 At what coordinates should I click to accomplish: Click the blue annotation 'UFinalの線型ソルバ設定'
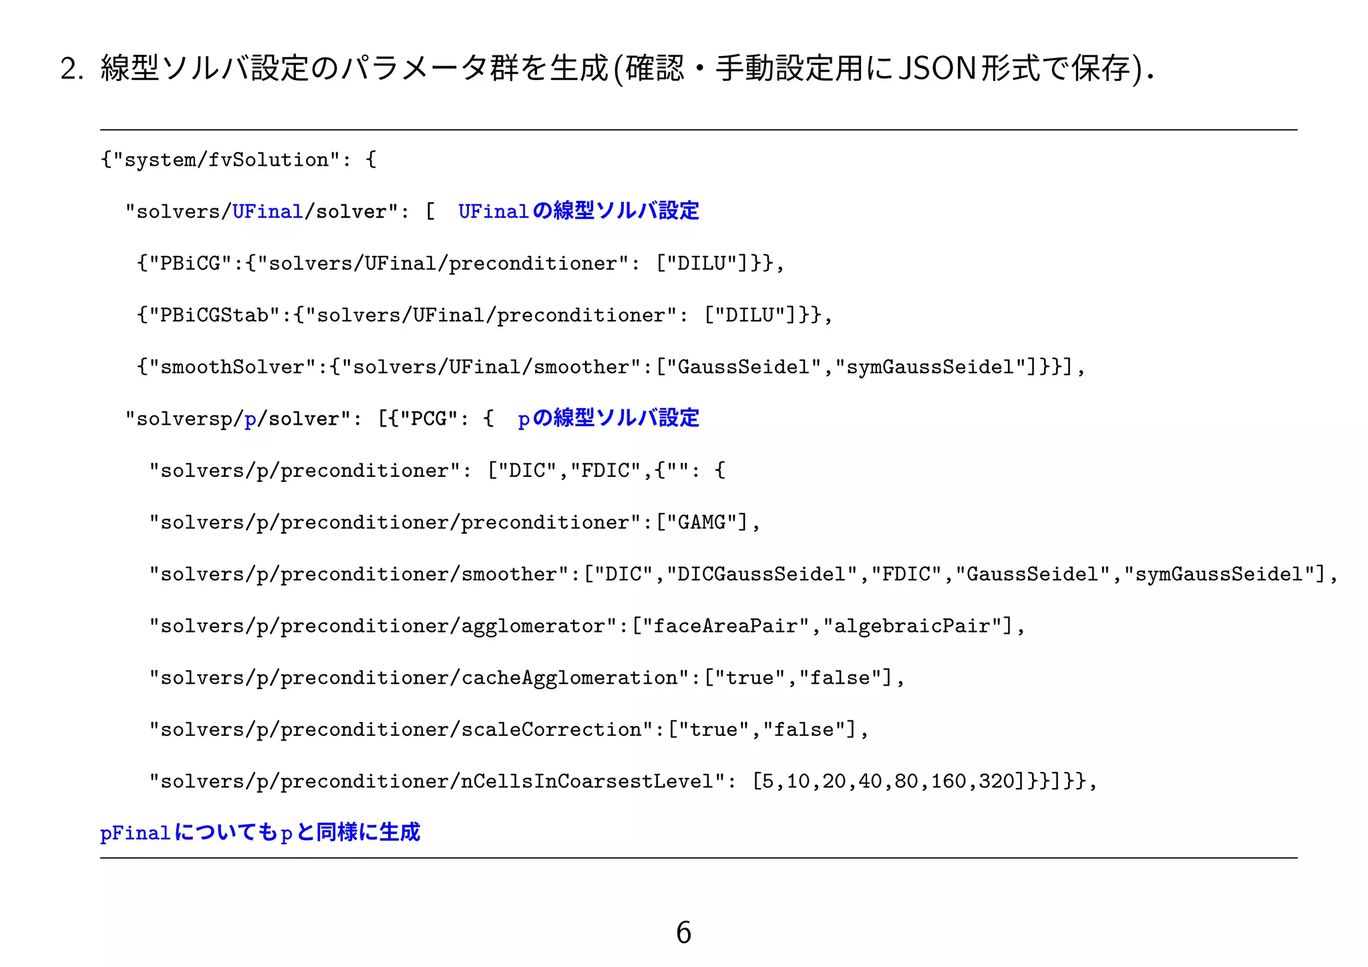click(578, 211)
